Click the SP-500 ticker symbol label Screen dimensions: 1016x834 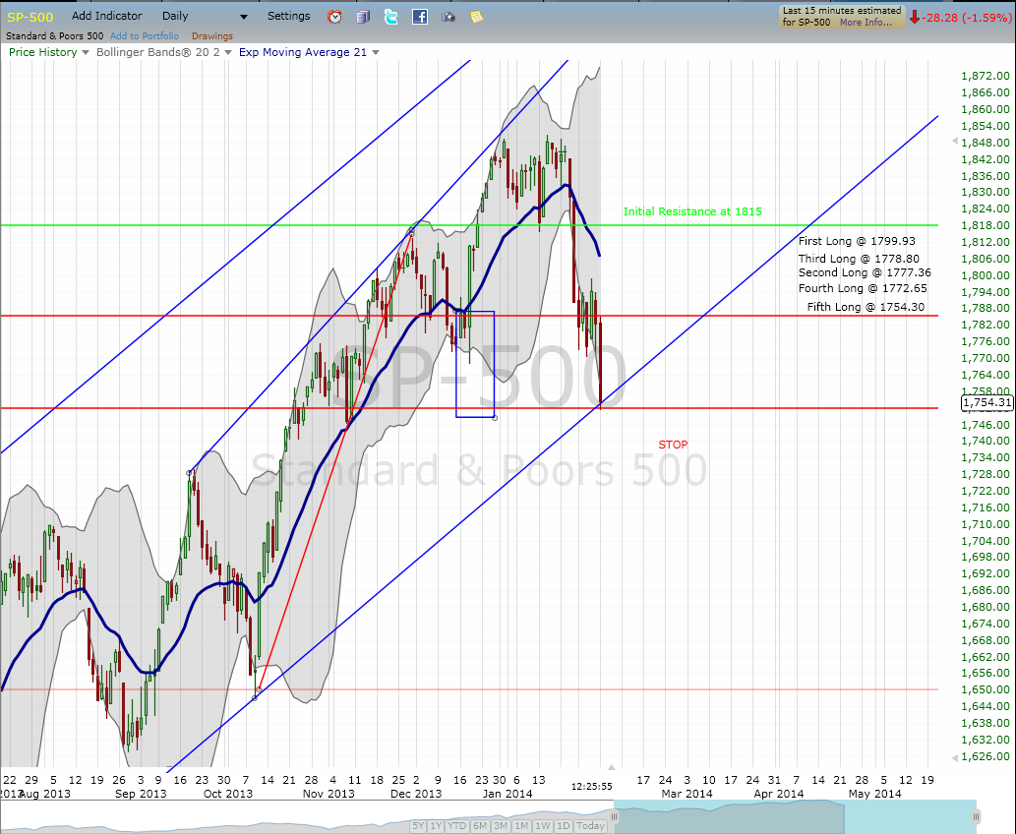pos(30,17)
